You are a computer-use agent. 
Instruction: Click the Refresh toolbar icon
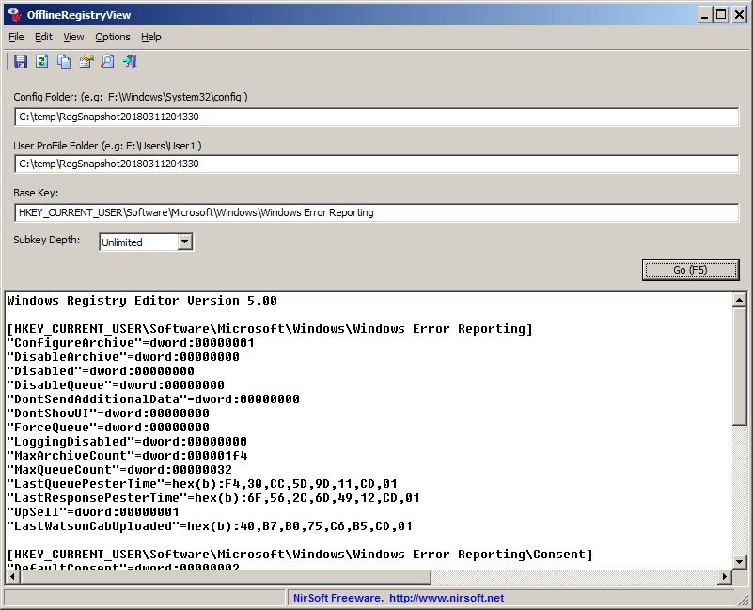tap(41, 61)
